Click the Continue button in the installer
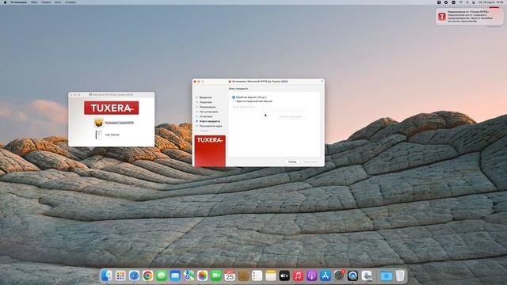This screenshot has width=507, height=285. point(311,161)
